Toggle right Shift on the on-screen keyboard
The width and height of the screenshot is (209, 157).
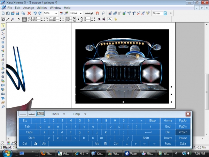146,138
